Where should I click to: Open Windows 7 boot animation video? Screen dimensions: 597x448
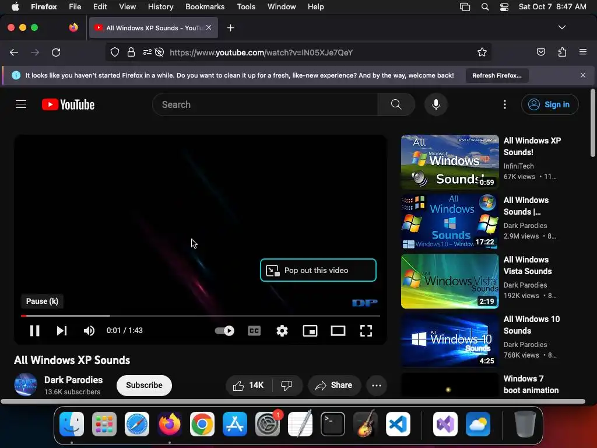point(531,384)
